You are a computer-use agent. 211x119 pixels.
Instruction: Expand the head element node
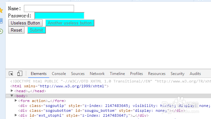(12, 91)
